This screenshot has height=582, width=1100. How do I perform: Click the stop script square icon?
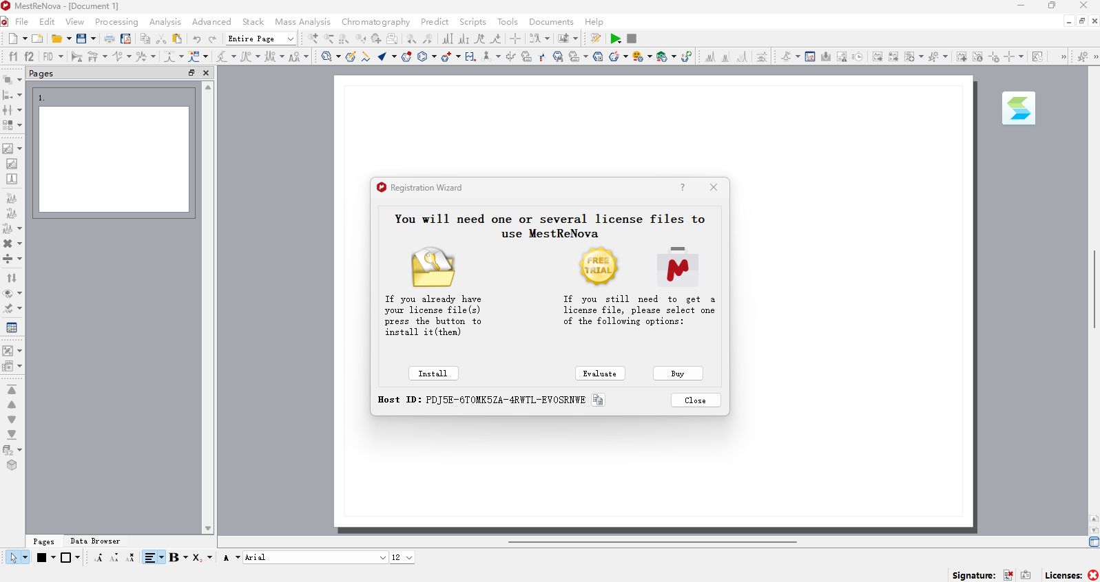point(632,39)
